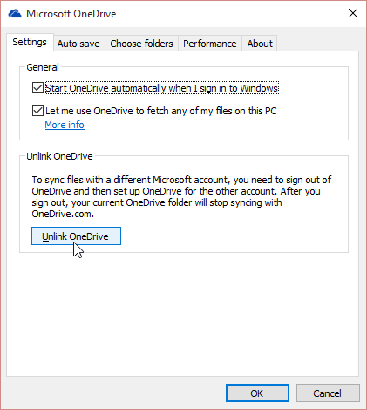The width and height of the screenshot is (367, 410).
Task: Select the Settings tab
Action: point(30,42)
